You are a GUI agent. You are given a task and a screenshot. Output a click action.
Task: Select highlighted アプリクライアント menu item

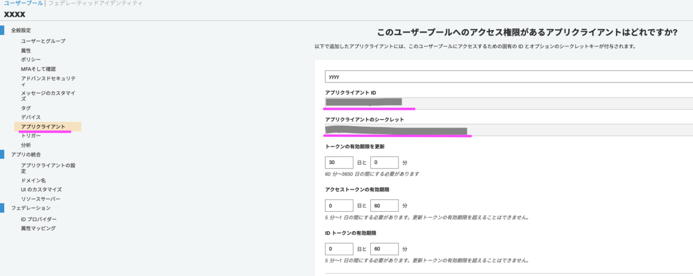[x=47, y=126]
